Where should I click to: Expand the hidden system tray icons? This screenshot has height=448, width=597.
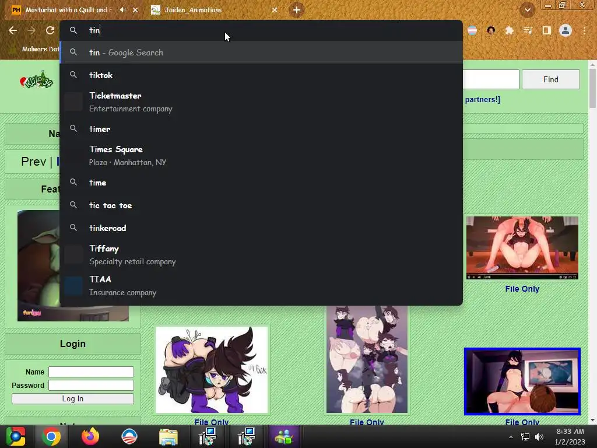click(x=511, y=437)
